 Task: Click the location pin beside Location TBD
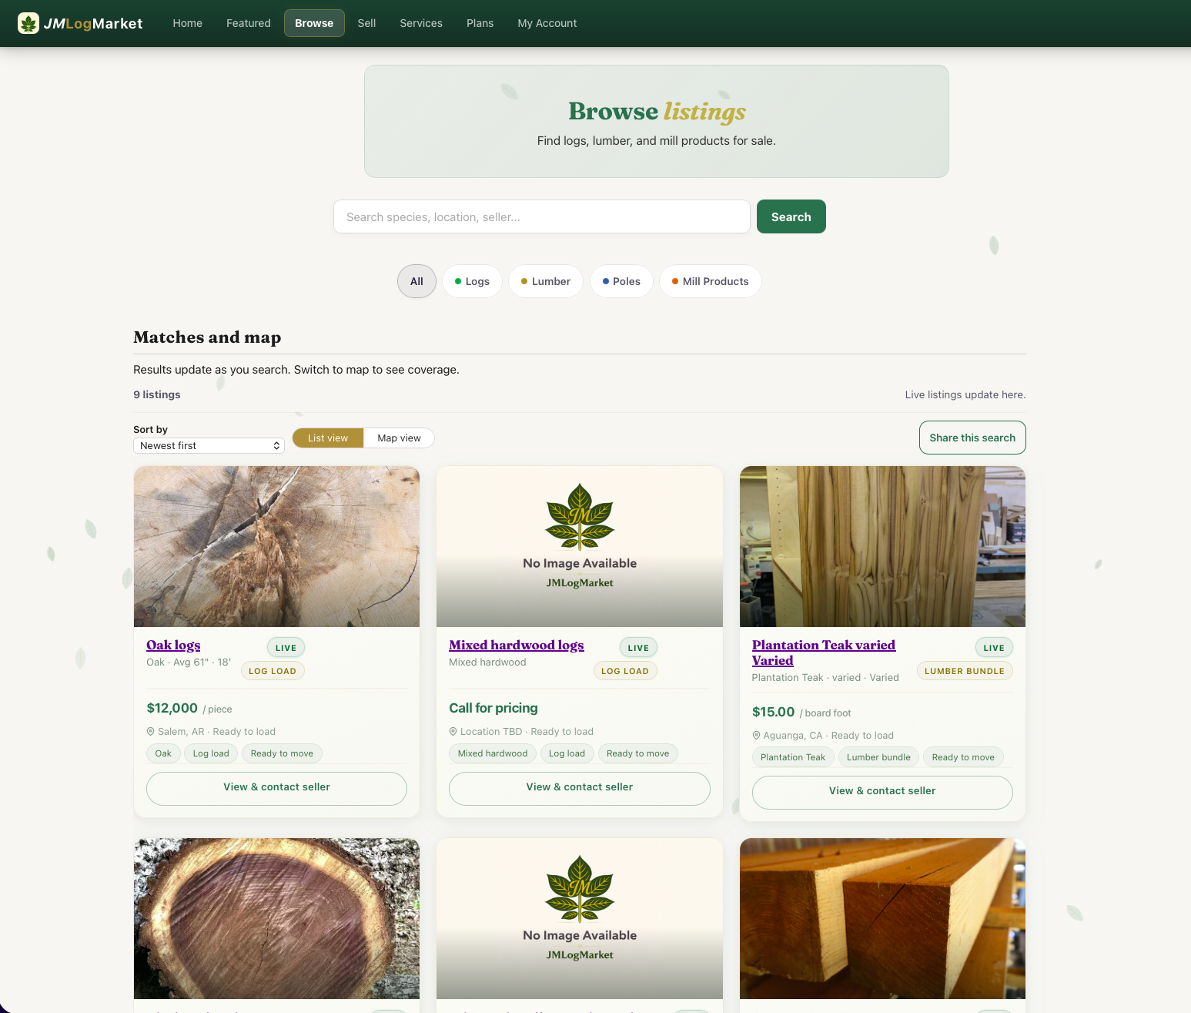point(453,731)
